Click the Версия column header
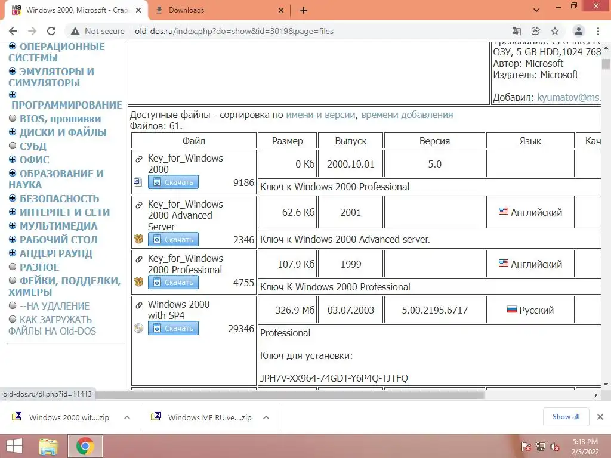 tap(434, 141)
